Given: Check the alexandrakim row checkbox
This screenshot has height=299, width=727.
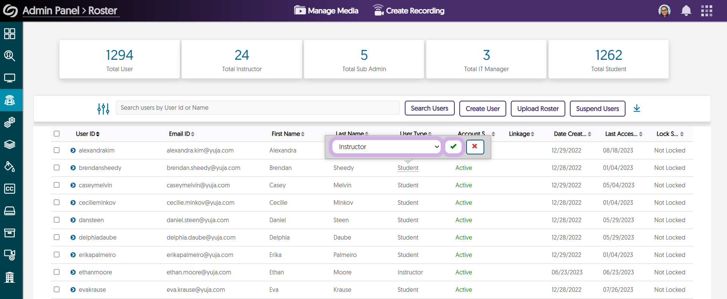Looking at the screenshot, I should (57, 150).
